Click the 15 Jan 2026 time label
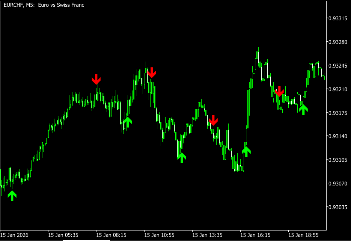 tap(14, 235)
